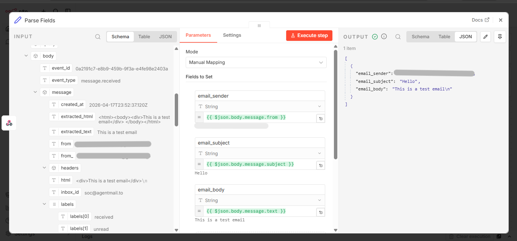Click the webhook node icon on left edge
Viewport: 517px width, 241px height.
point(9,123)
